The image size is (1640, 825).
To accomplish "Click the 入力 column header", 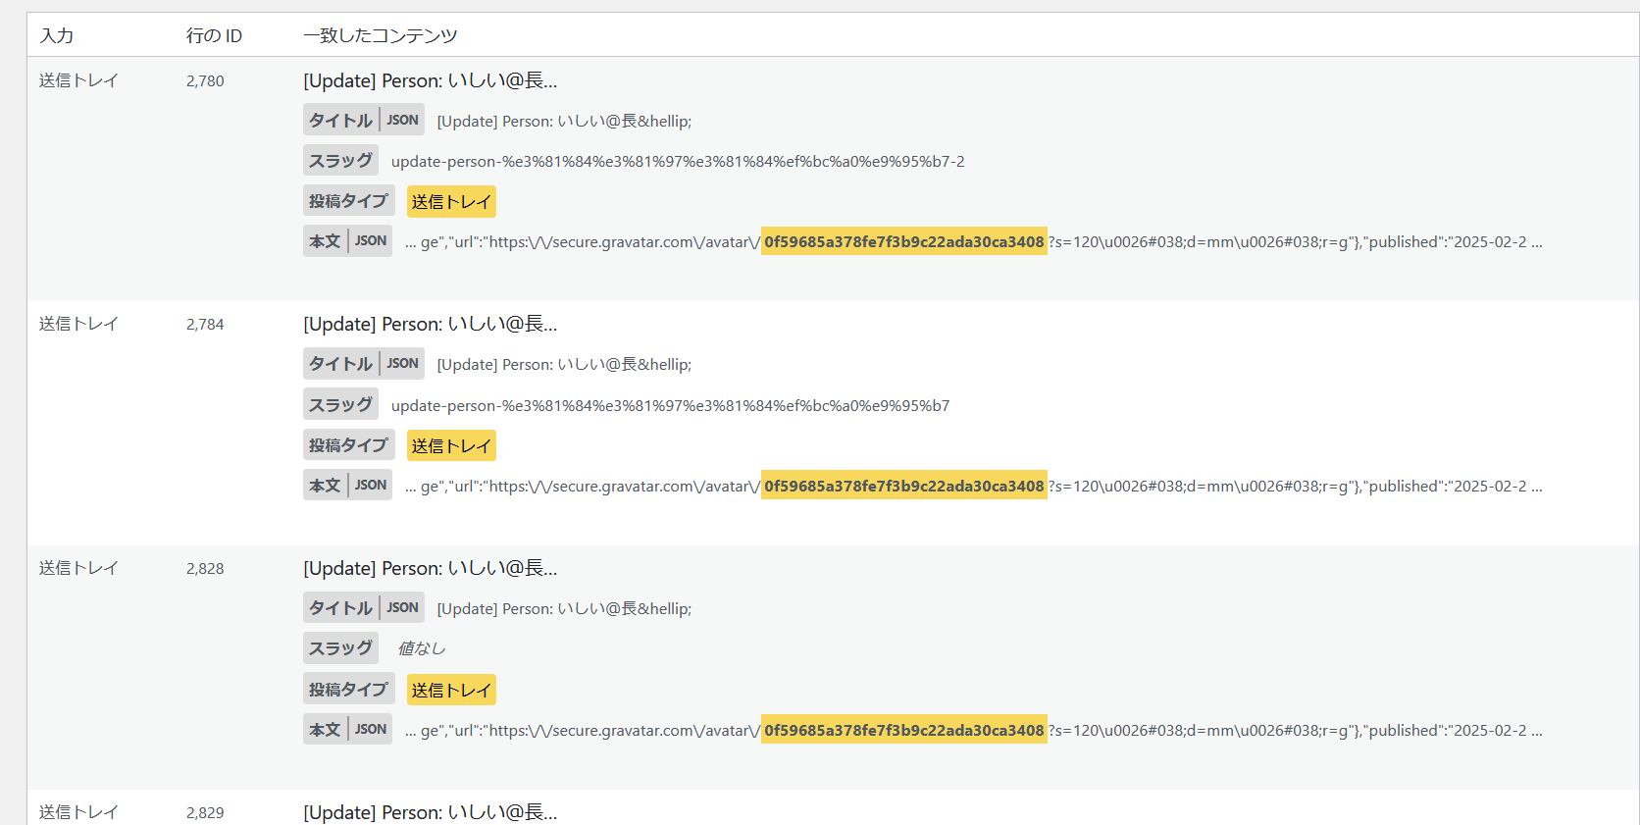I will [x=56, y=35].
